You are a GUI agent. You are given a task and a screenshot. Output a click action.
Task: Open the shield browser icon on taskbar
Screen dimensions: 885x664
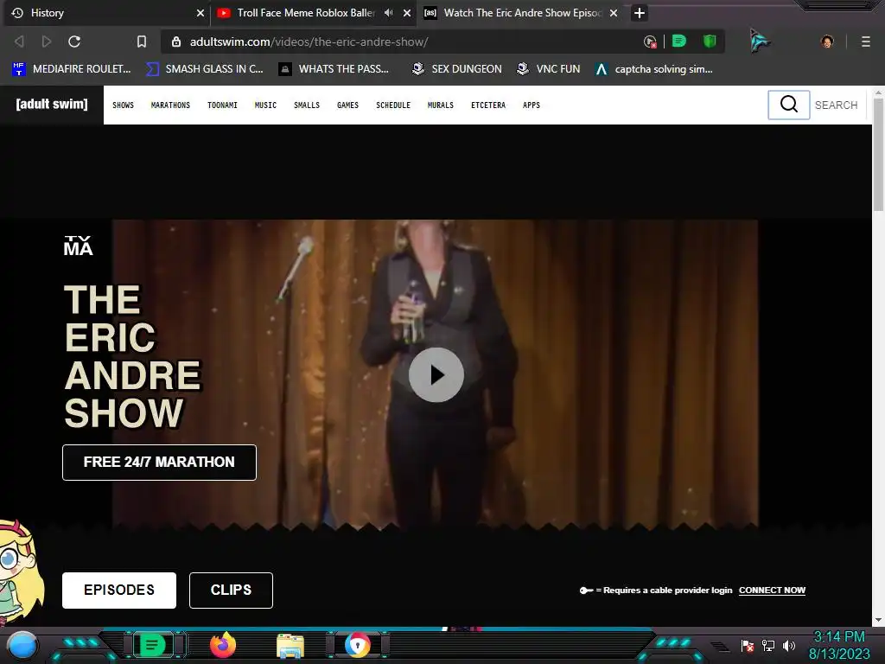click(358, 645)
